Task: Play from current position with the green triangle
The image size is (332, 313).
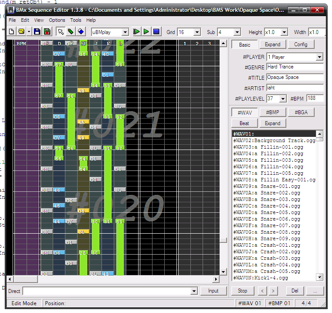Action: tap(146, 32)
